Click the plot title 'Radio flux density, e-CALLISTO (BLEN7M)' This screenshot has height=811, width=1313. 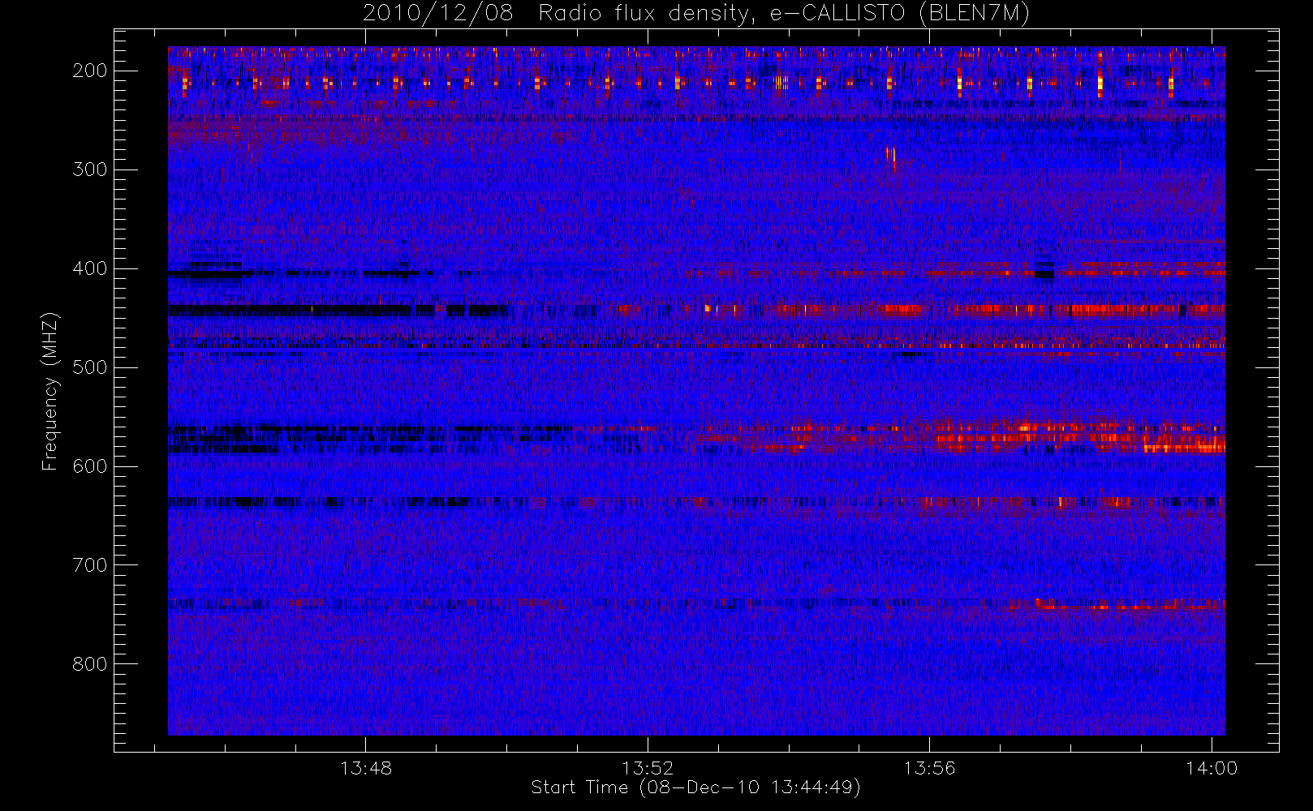click(784, 14)
